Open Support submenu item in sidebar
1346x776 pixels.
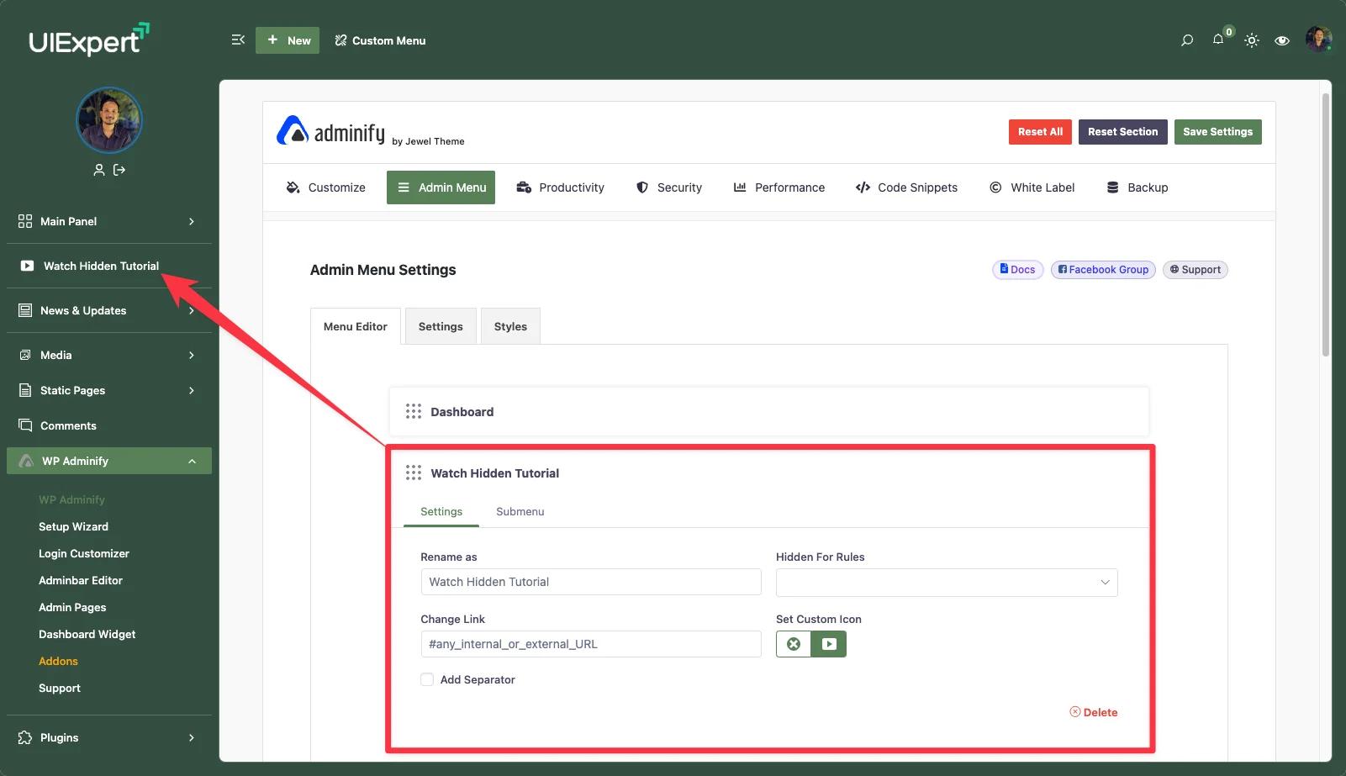coord(60,688)
